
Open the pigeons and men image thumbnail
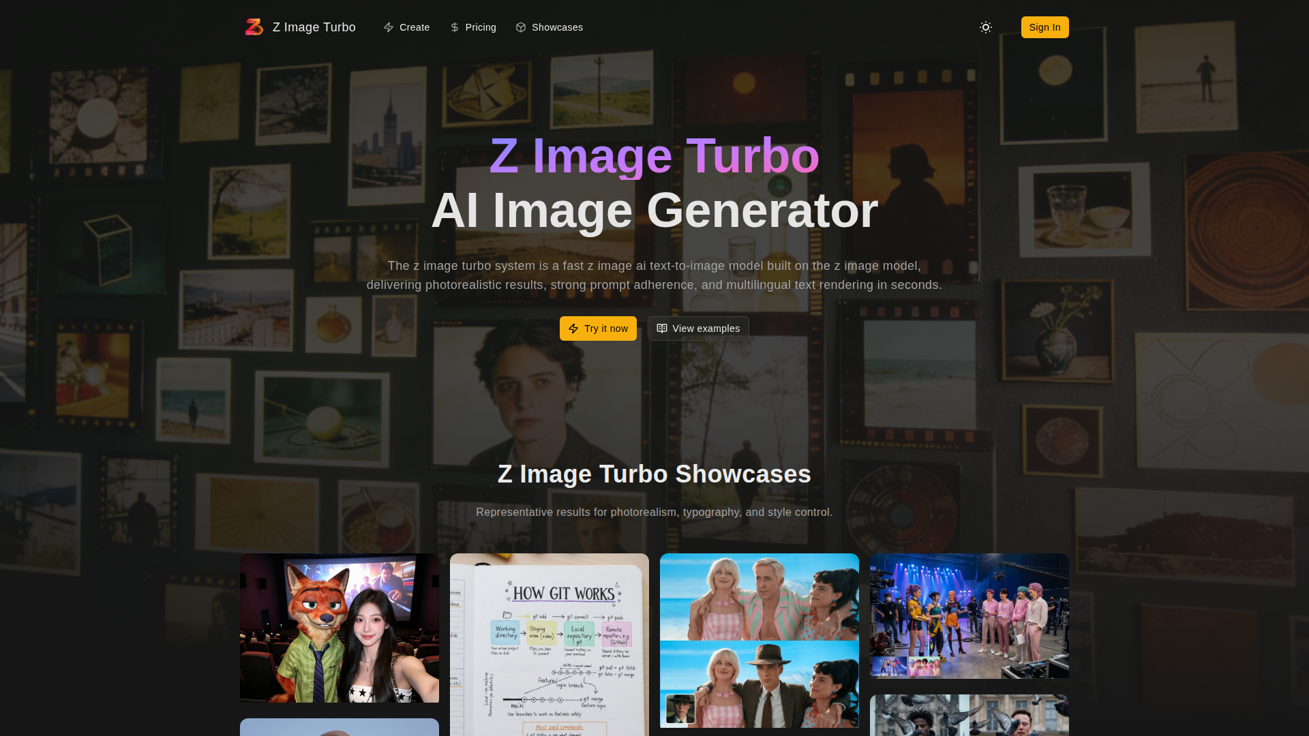click(969, 715)
